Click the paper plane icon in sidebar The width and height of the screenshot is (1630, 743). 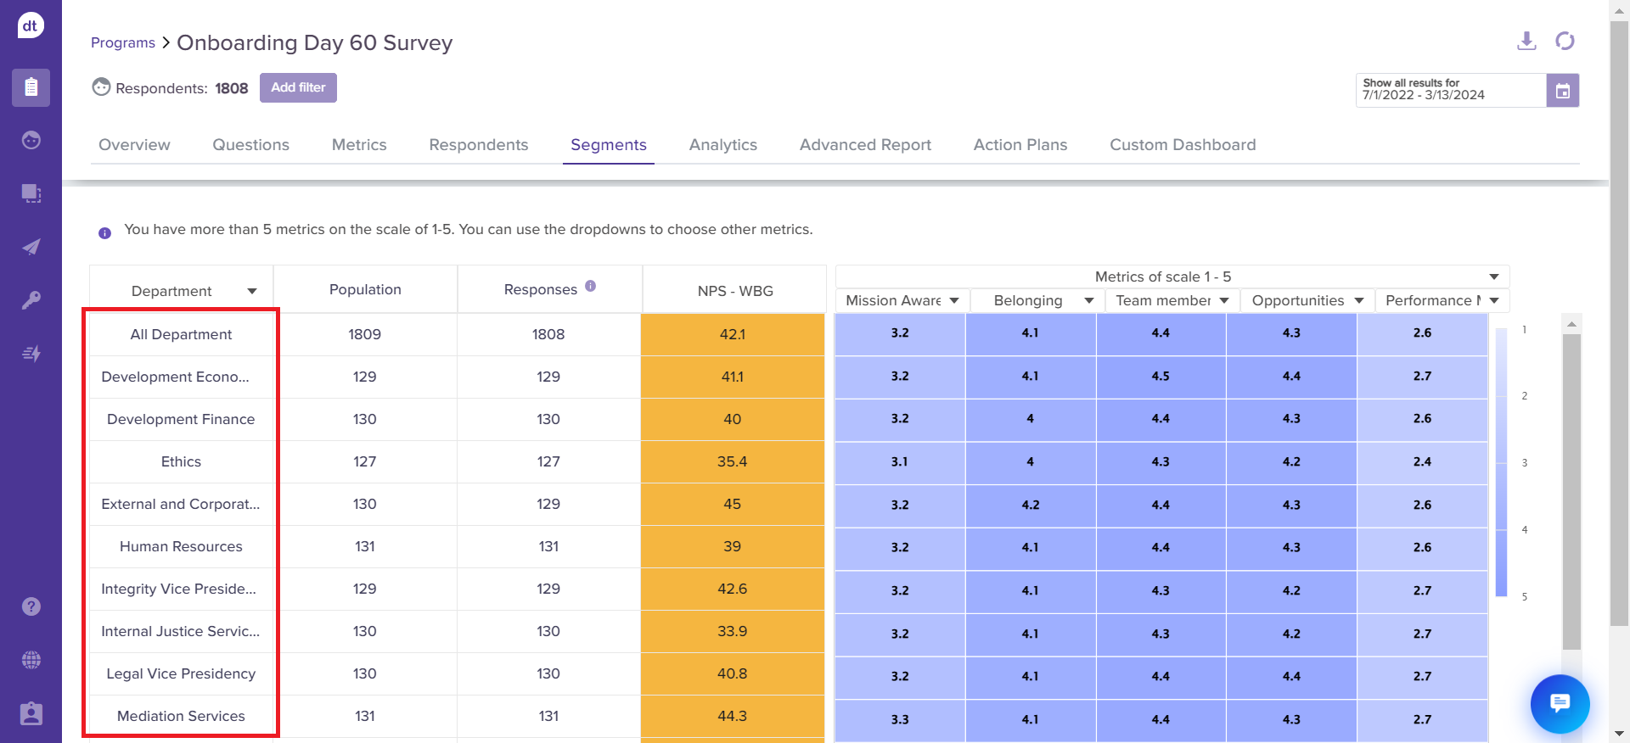click(x=31, y=247)
